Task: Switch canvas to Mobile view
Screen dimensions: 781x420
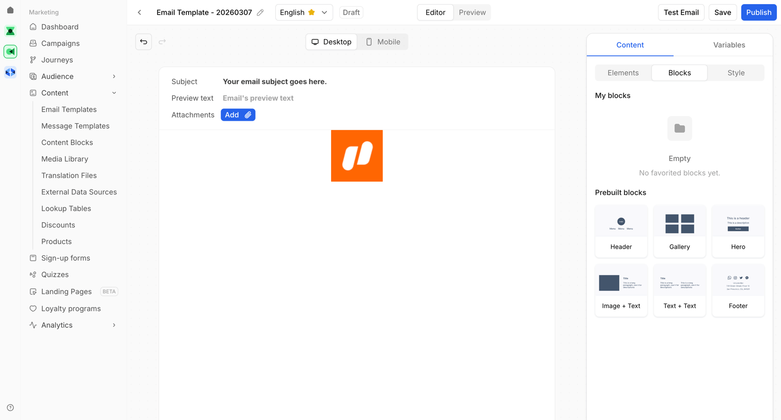Action: [x=383, y=42]
